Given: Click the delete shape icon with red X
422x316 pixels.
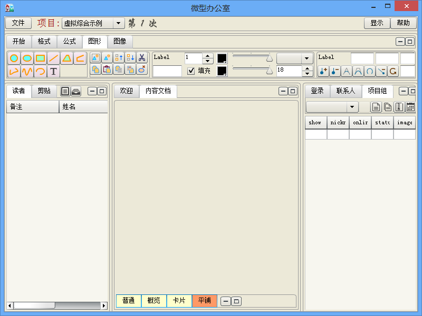Looking at the screenshot, I should coord(142,70).
